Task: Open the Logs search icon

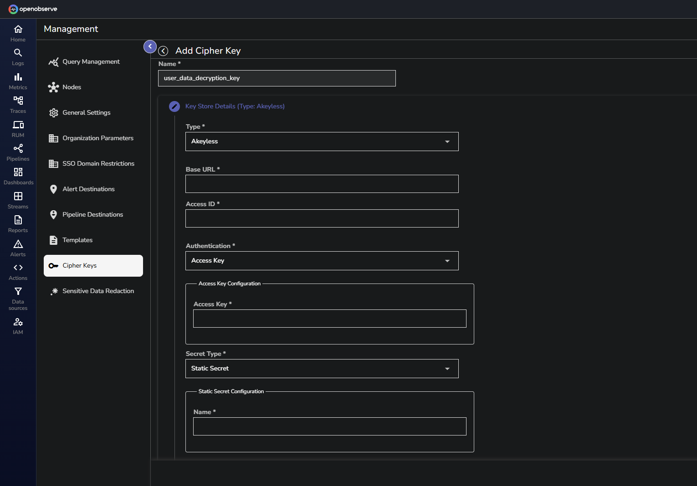Action: pyautogui.click(x=18, y=53)
